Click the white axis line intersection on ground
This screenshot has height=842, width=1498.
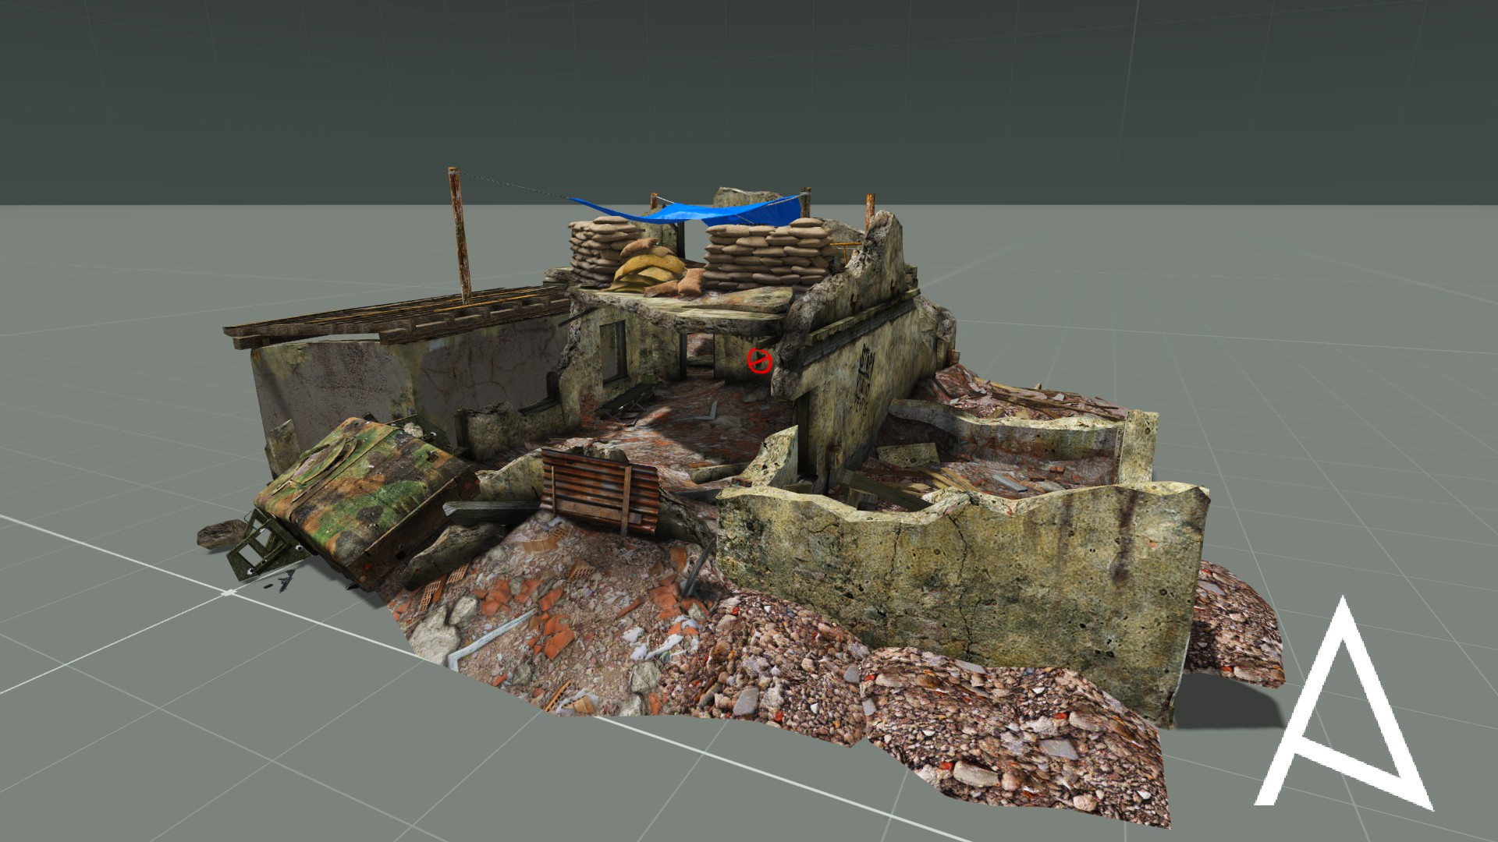pos(229,593)
